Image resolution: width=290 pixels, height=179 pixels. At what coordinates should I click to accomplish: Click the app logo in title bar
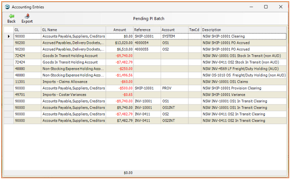coord(7,7)
